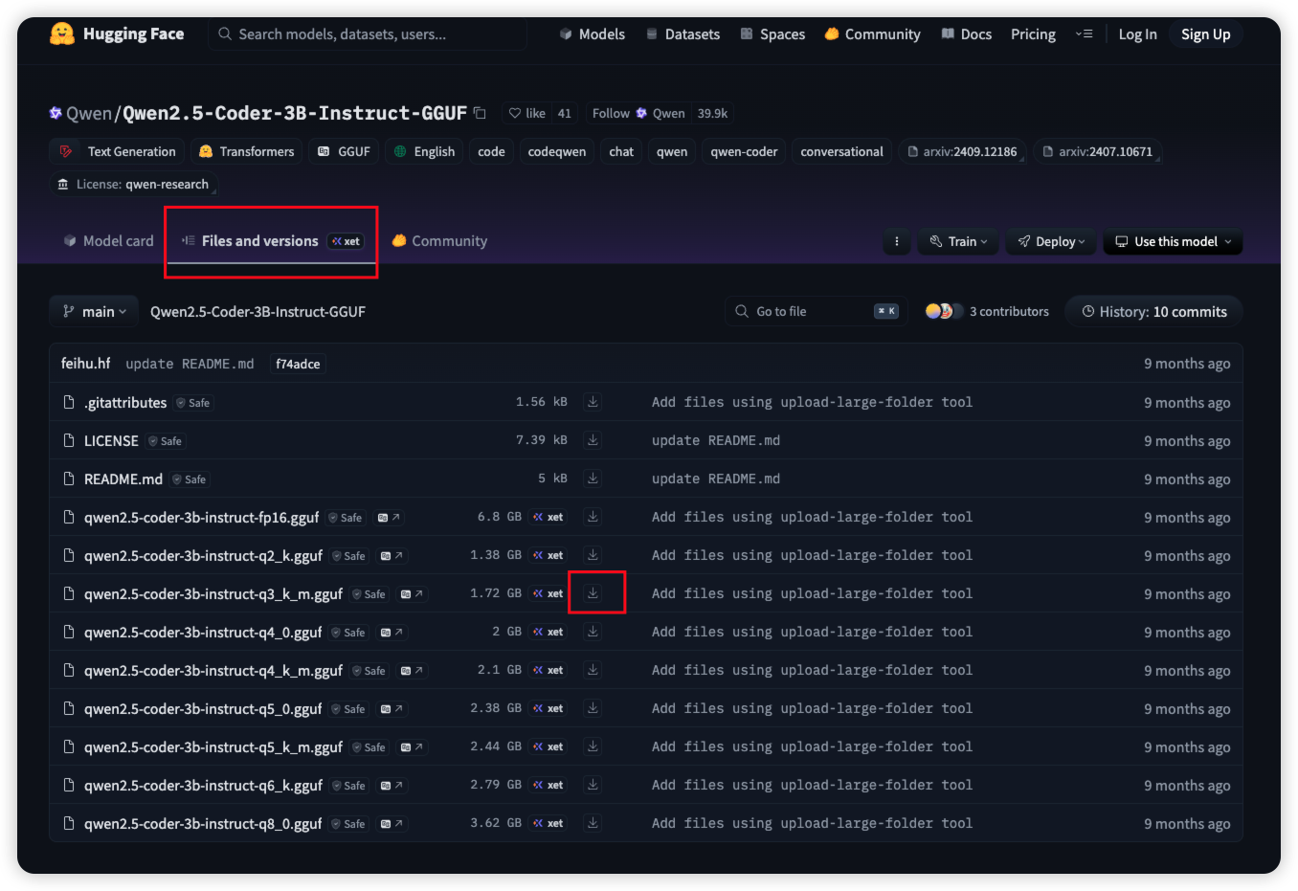Download the q4_k_m.gguf file

[x=593, y=670]
